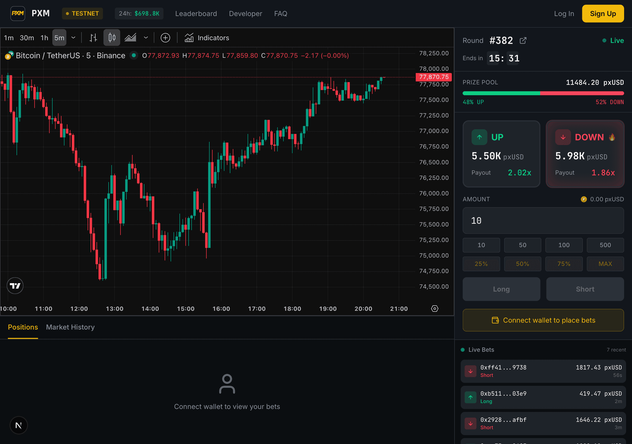Select the candlestick chart style icon
632x444 pixels.
(112, 38)
